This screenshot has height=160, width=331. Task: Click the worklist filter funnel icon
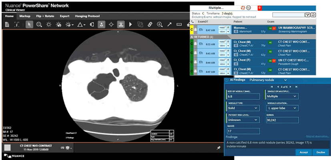(x=307, y=15)
